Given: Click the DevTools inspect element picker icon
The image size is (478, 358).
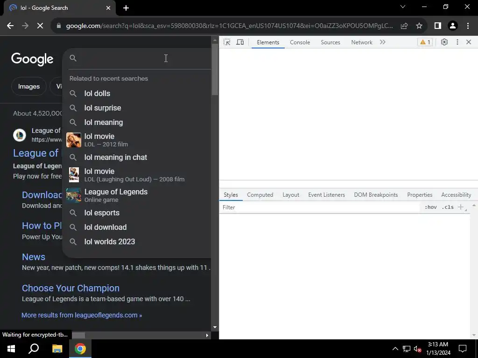Looking at the screenshot, I should 227,42.
